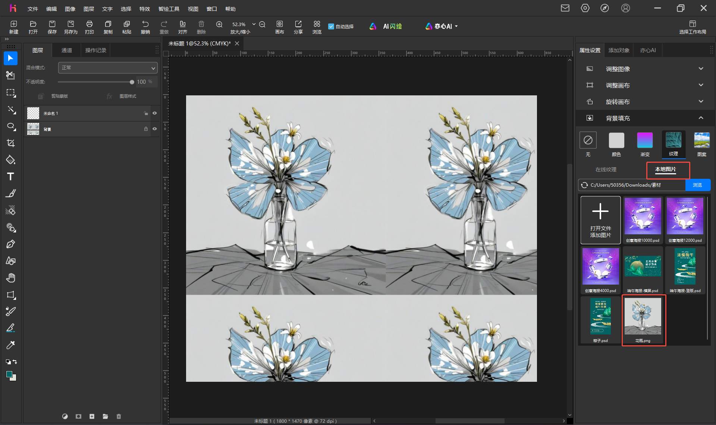Save the document using the Save icon
The width and height of the screenshot is (716, 425).
click(x=52, y=27)
